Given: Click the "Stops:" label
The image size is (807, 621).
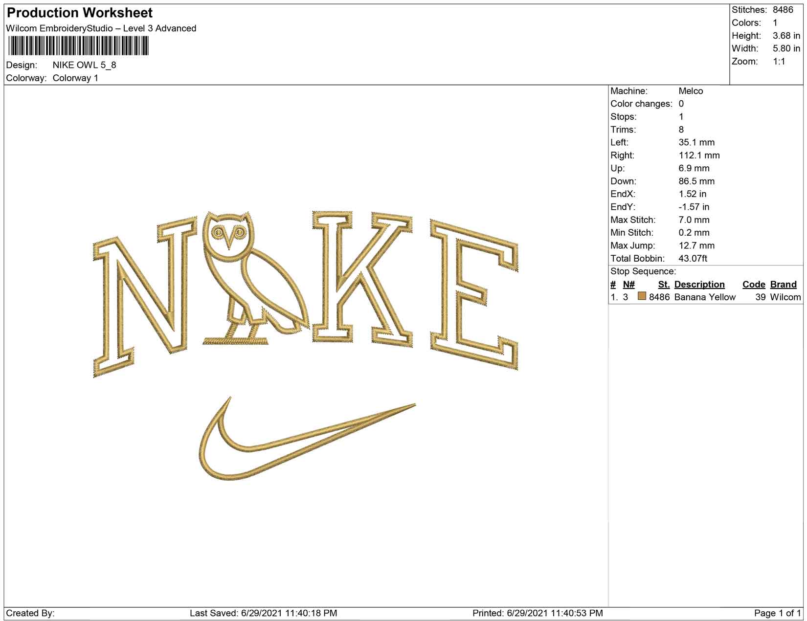Looking at the screenshot, I should [624, 117].
